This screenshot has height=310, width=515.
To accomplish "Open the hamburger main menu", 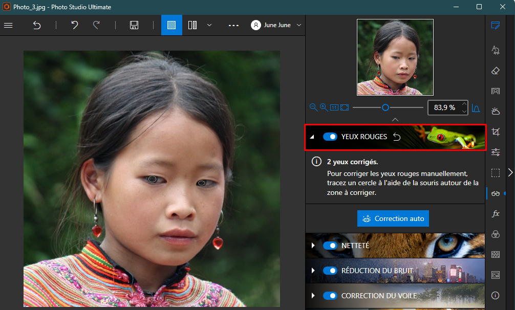I will click(x=8, y=25).
